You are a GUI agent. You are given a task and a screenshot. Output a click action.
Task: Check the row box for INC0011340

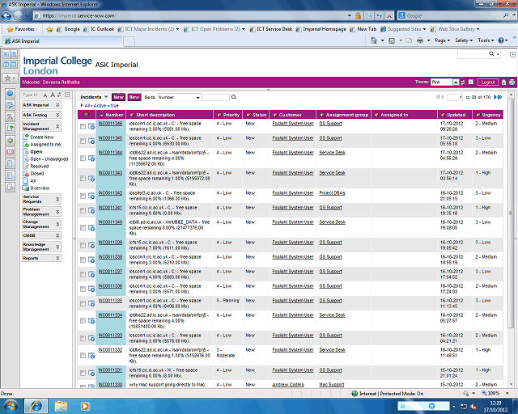point(83,225)
